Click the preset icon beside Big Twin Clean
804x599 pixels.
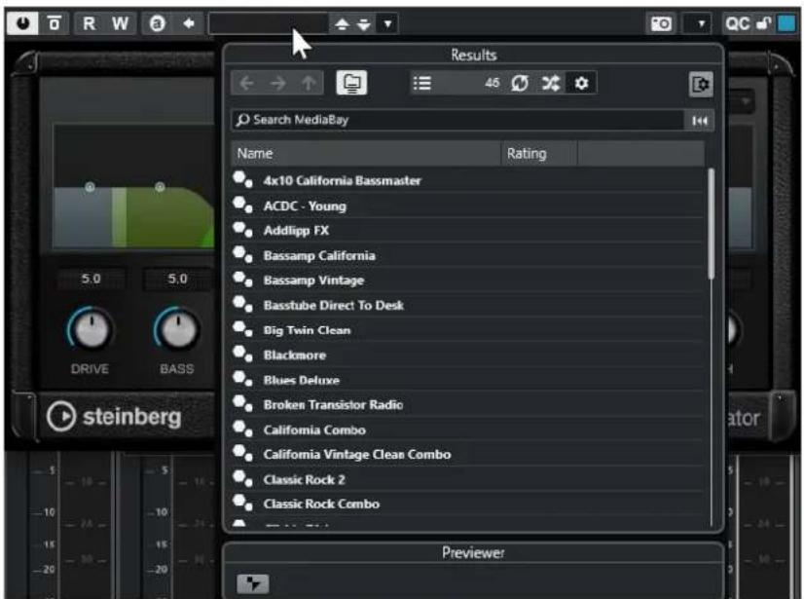243,329
